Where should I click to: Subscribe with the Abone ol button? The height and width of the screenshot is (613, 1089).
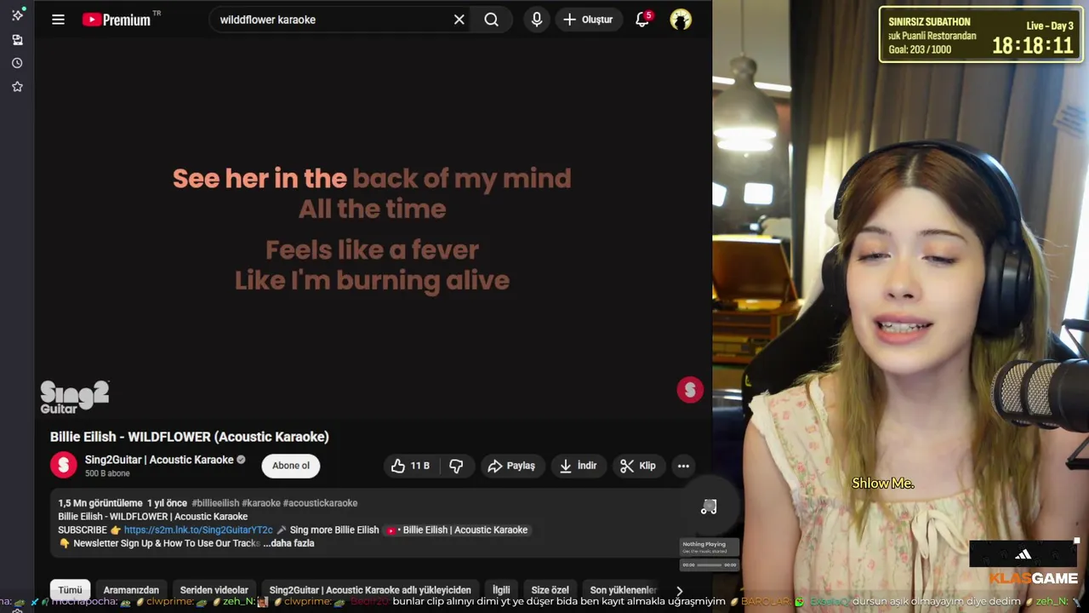point(291,466)
